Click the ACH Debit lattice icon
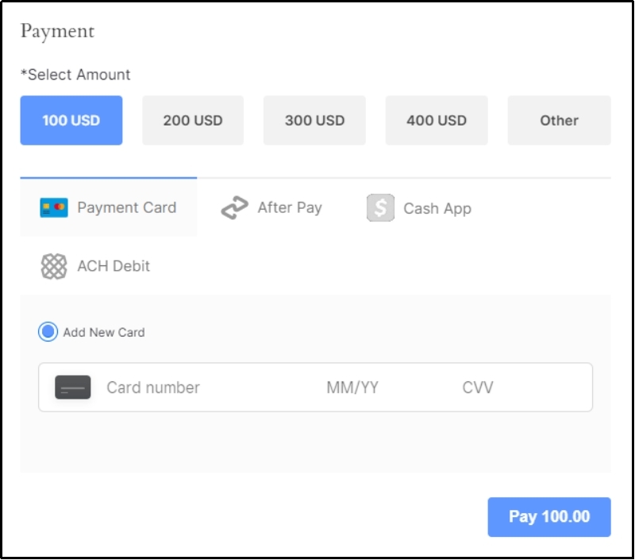Image resolution: width=635 pixels, height=560 pixels. point(54,266)
